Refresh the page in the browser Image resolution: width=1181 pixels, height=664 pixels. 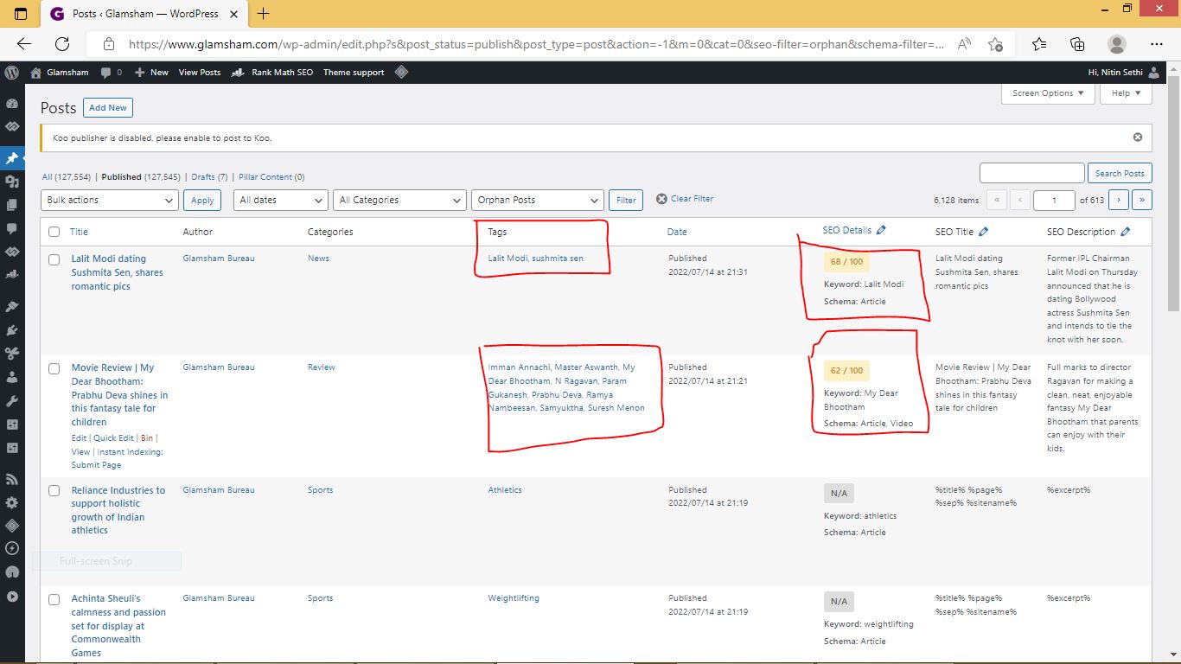tap(62, 44)
